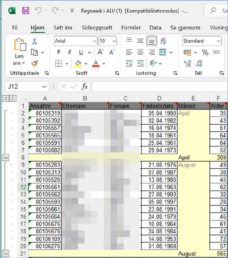Viewport: 228px width, 258px height.
Task: Apply yellow fill color bucket
Action: tap(78, 63)
